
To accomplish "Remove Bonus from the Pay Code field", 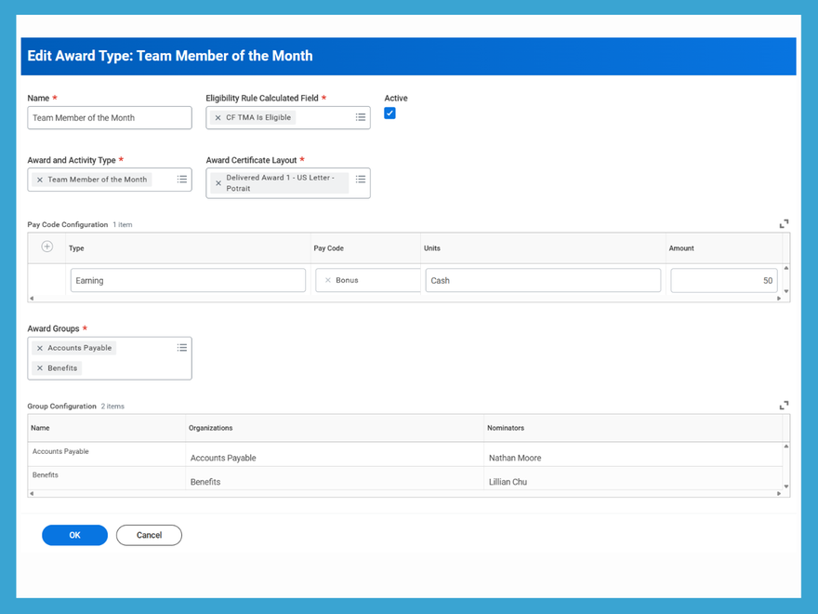I will [327, 279].
